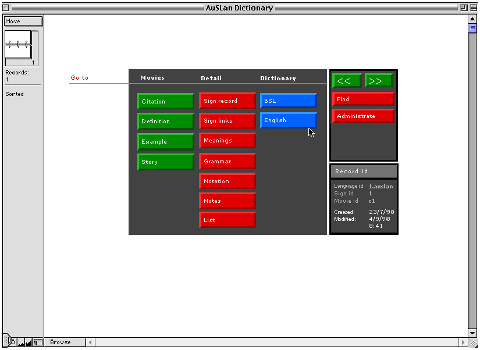Viewport: 480px width, 350px height.
Task: Click the vertical scrollbar down arrow
Action: point(472,333)
